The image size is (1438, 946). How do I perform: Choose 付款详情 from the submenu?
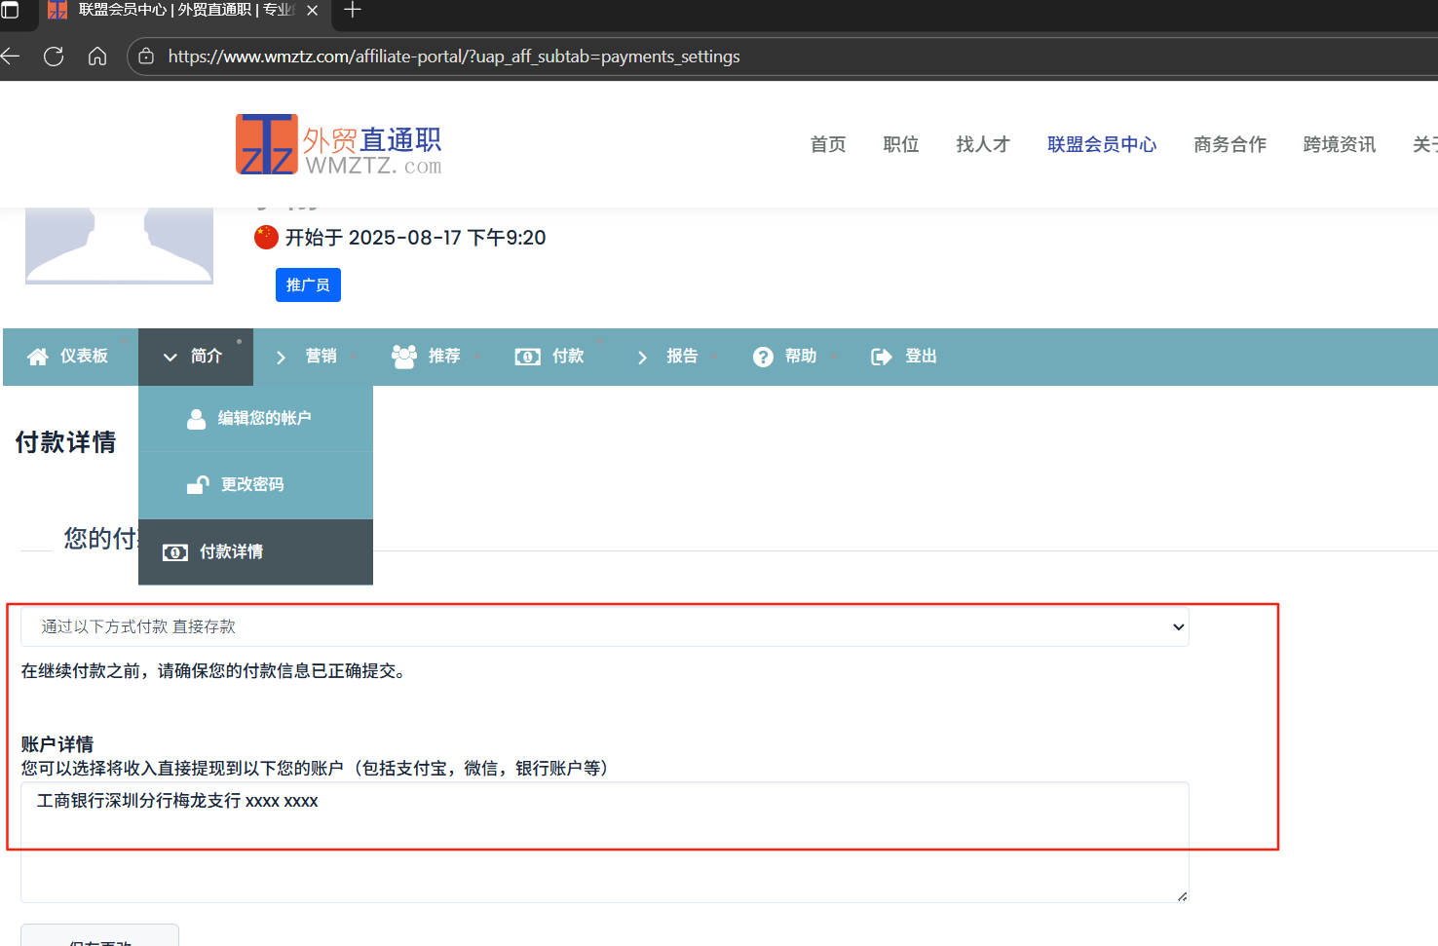[x=235, y=551]
